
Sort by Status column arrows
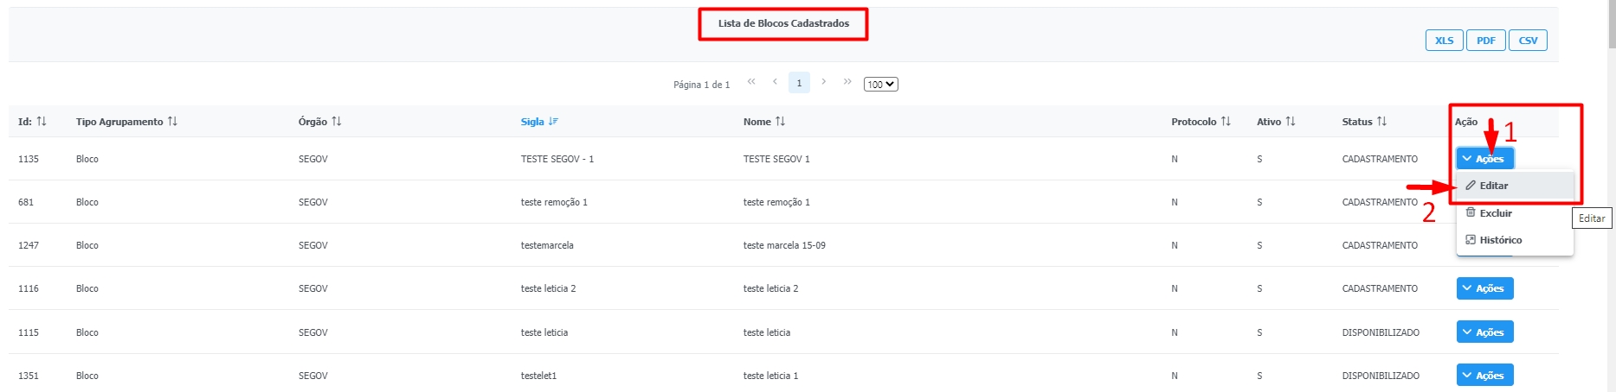click(1381, 122)
